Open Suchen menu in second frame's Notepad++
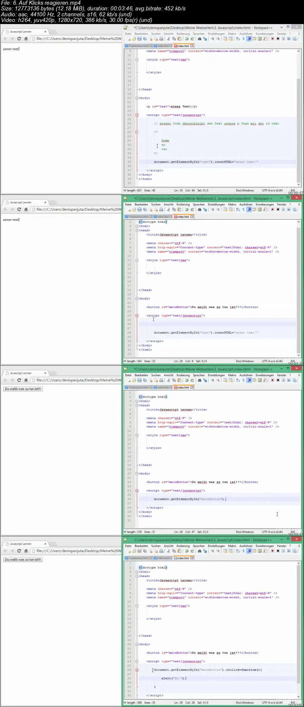This screenshot has width=304, height=707. (x=156, y=205)
